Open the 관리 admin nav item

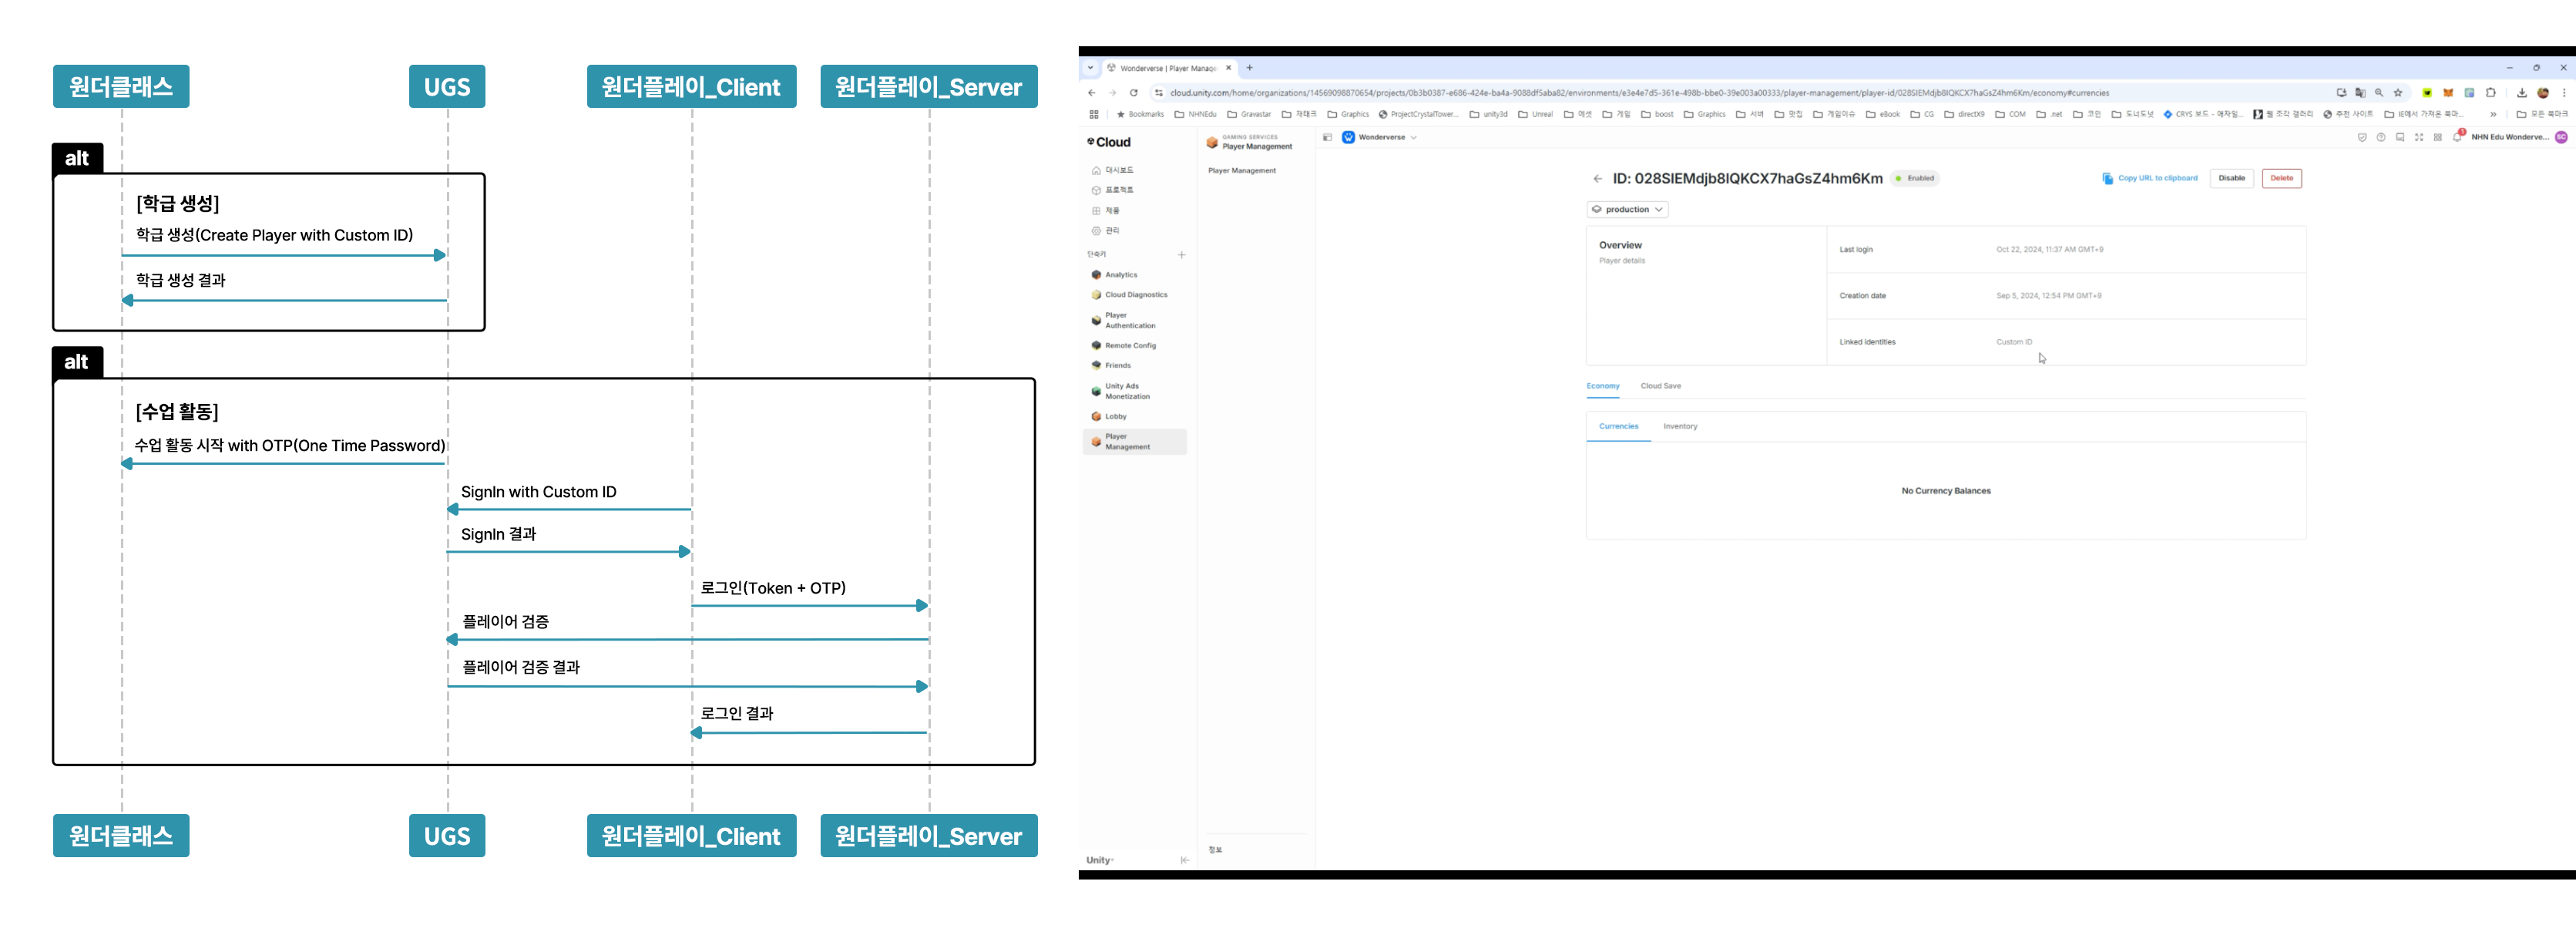(1106, 231)
